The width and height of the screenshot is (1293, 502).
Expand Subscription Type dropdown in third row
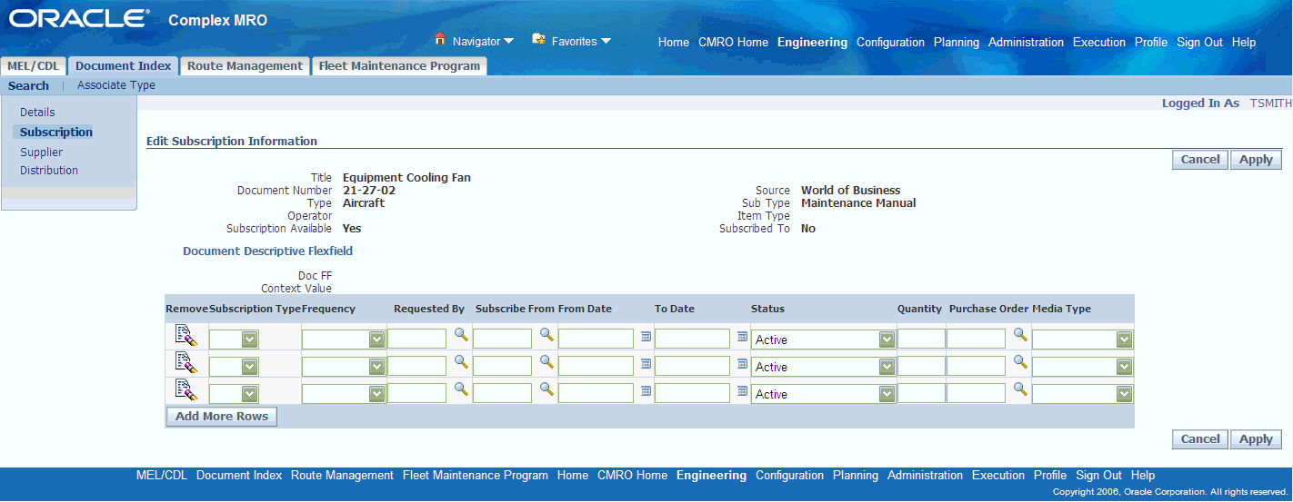tap(234, 394)
